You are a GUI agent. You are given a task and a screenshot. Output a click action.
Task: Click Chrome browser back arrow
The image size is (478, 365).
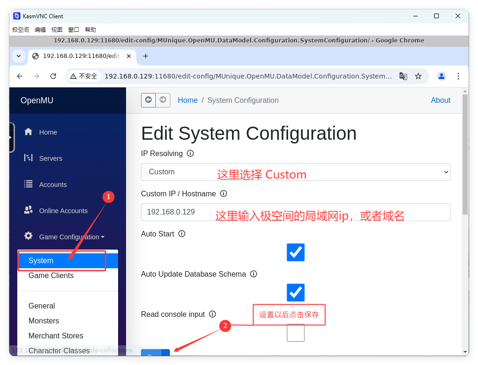point(20,76)
